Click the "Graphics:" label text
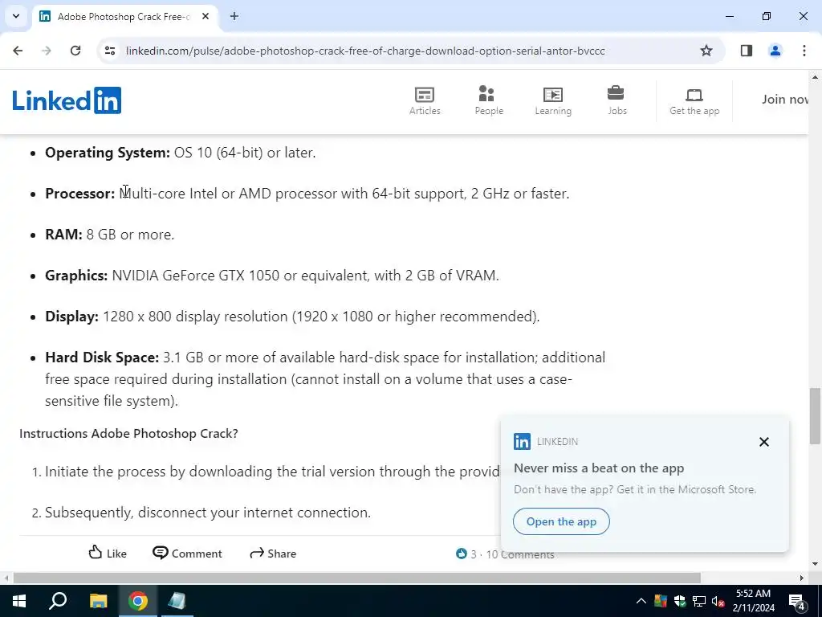Screen dimensions: 822x617 click(76, 276)
